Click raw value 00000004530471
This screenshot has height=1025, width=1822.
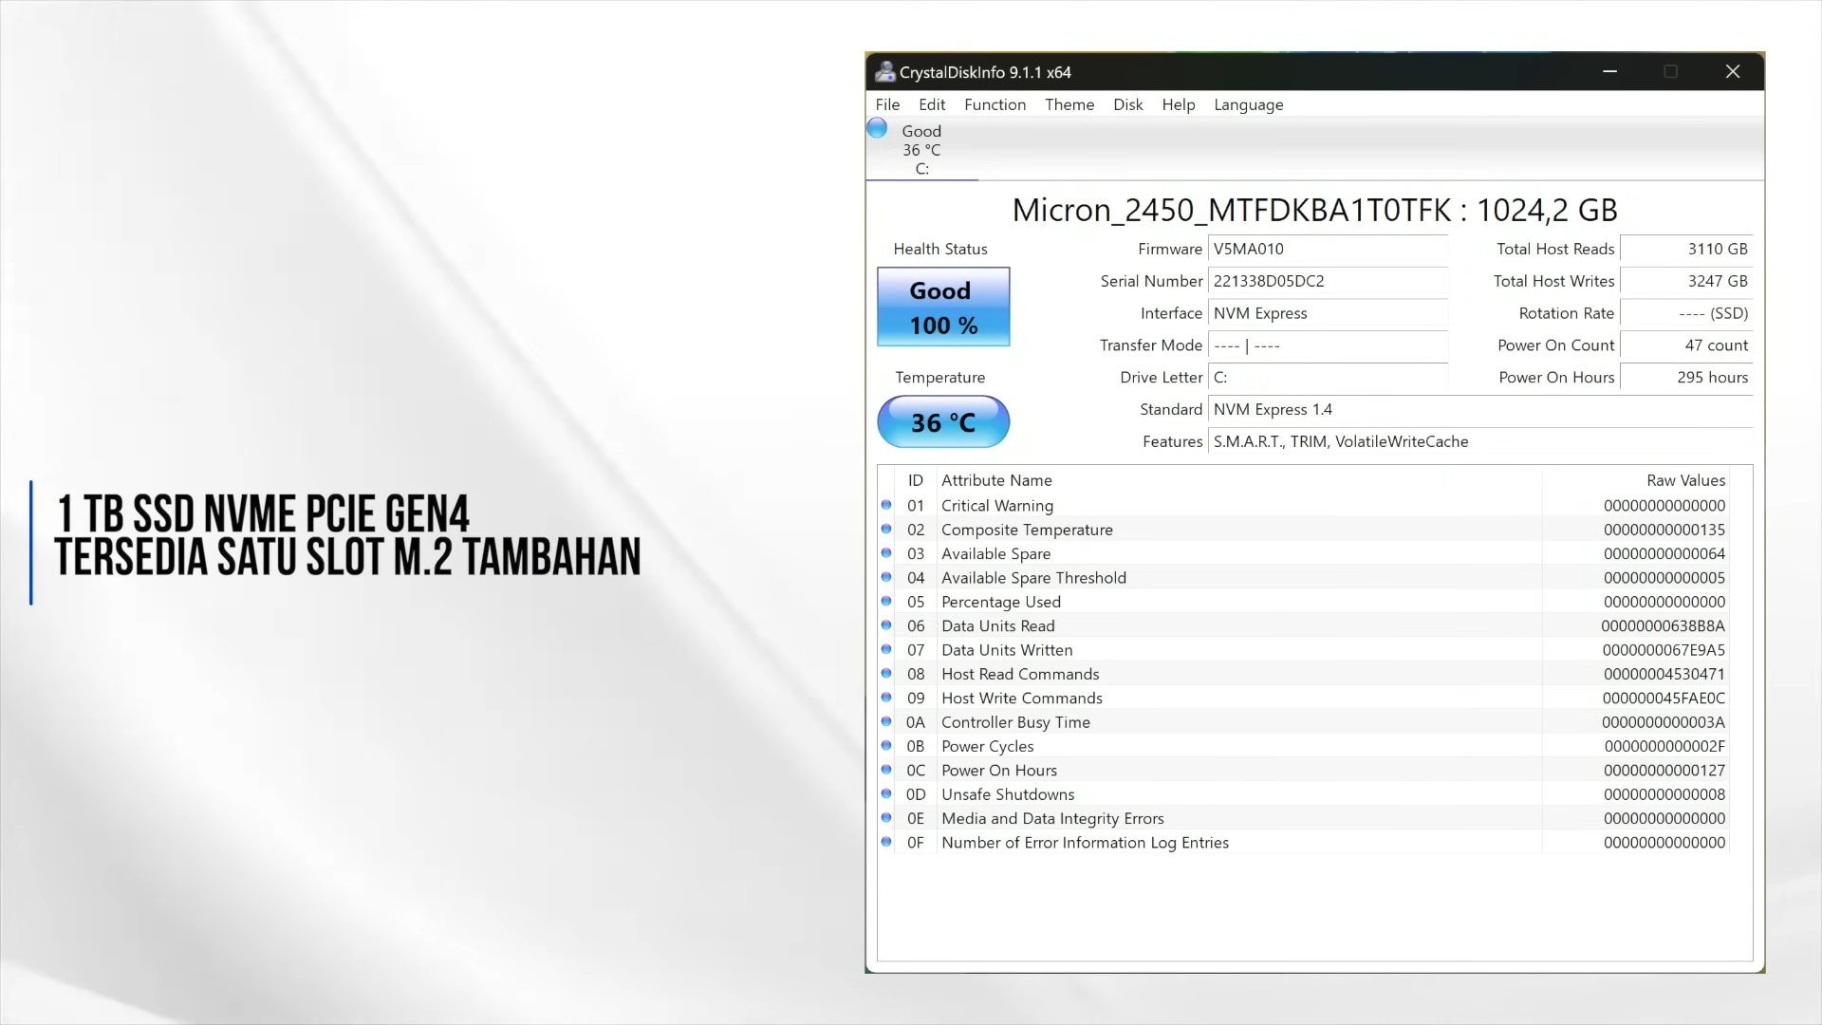[x=1664, y=674]
